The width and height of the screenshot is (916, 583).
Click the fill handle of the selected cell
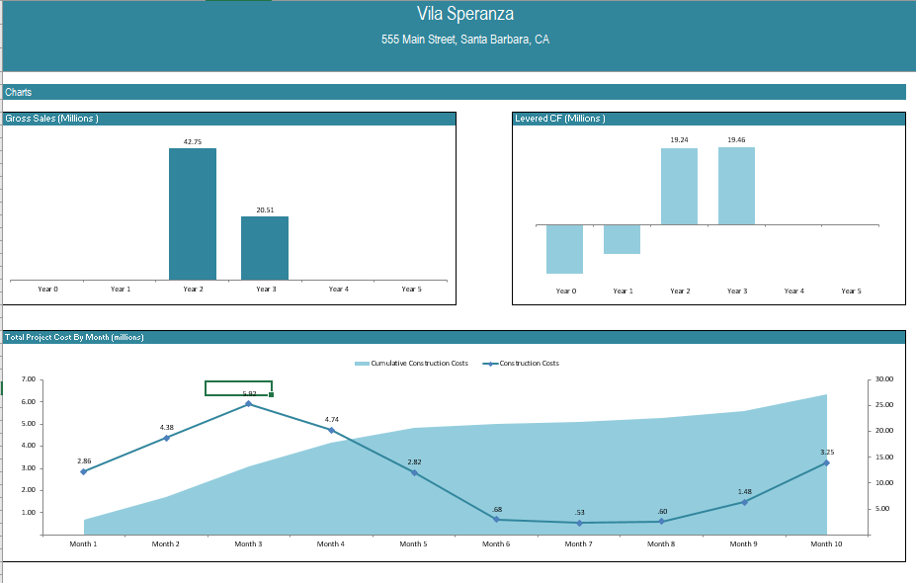pyautogui.click(x=272, y=395)
